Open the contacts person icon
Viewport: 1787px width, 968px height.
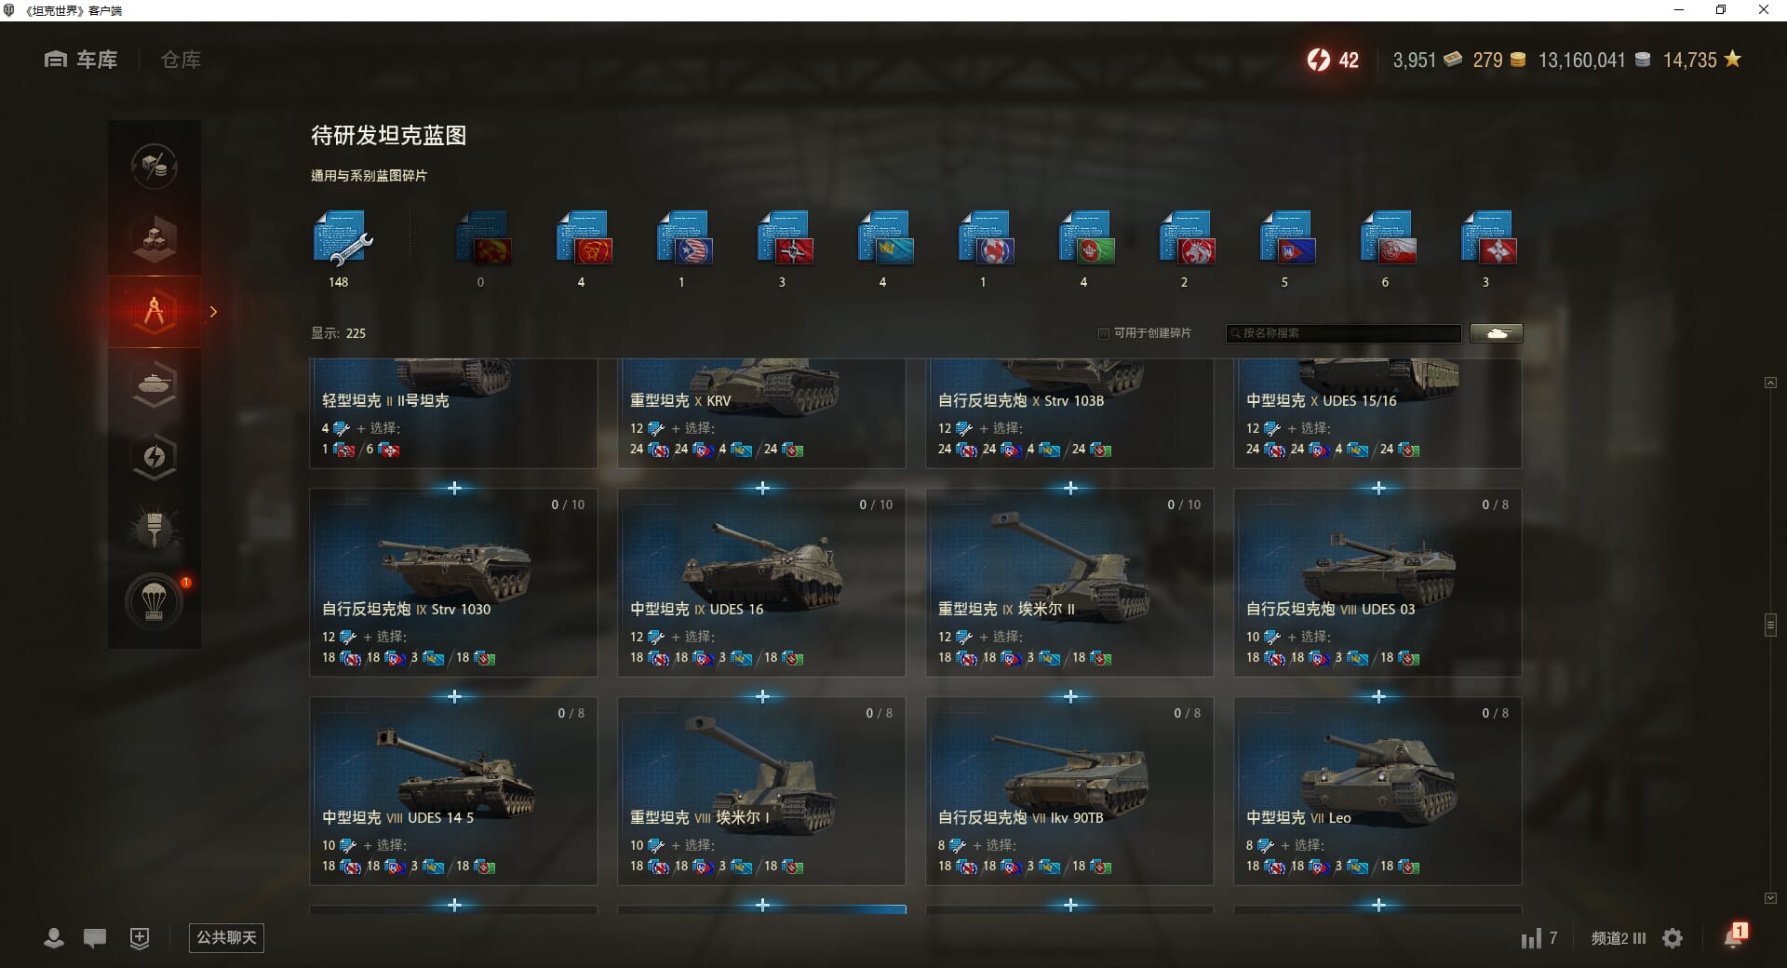(x=54, y=938)
